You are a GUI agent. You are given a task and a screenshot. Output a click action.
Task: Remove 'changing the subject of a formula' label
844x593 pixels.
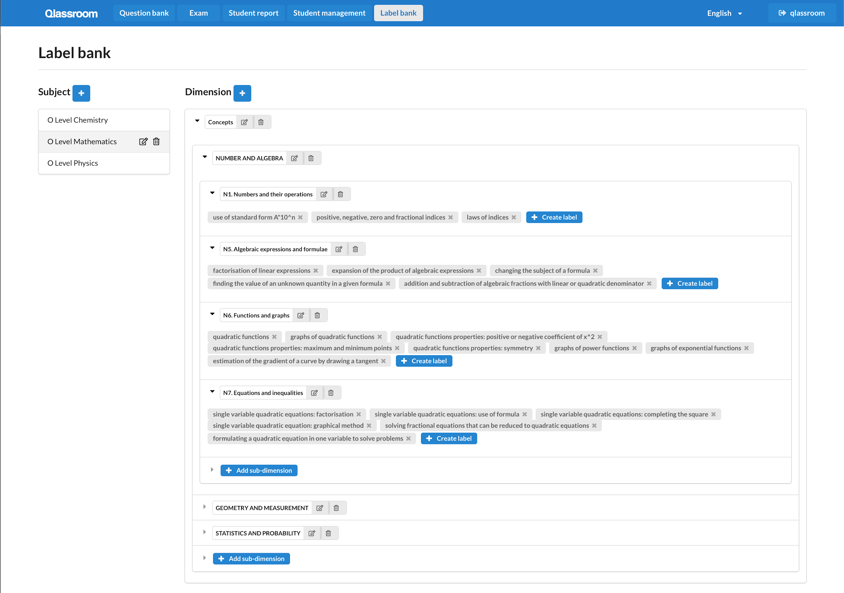[595, 271]
